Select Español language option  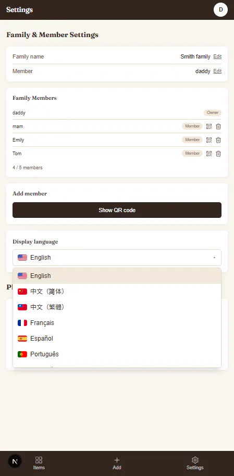tap(117, 339)
